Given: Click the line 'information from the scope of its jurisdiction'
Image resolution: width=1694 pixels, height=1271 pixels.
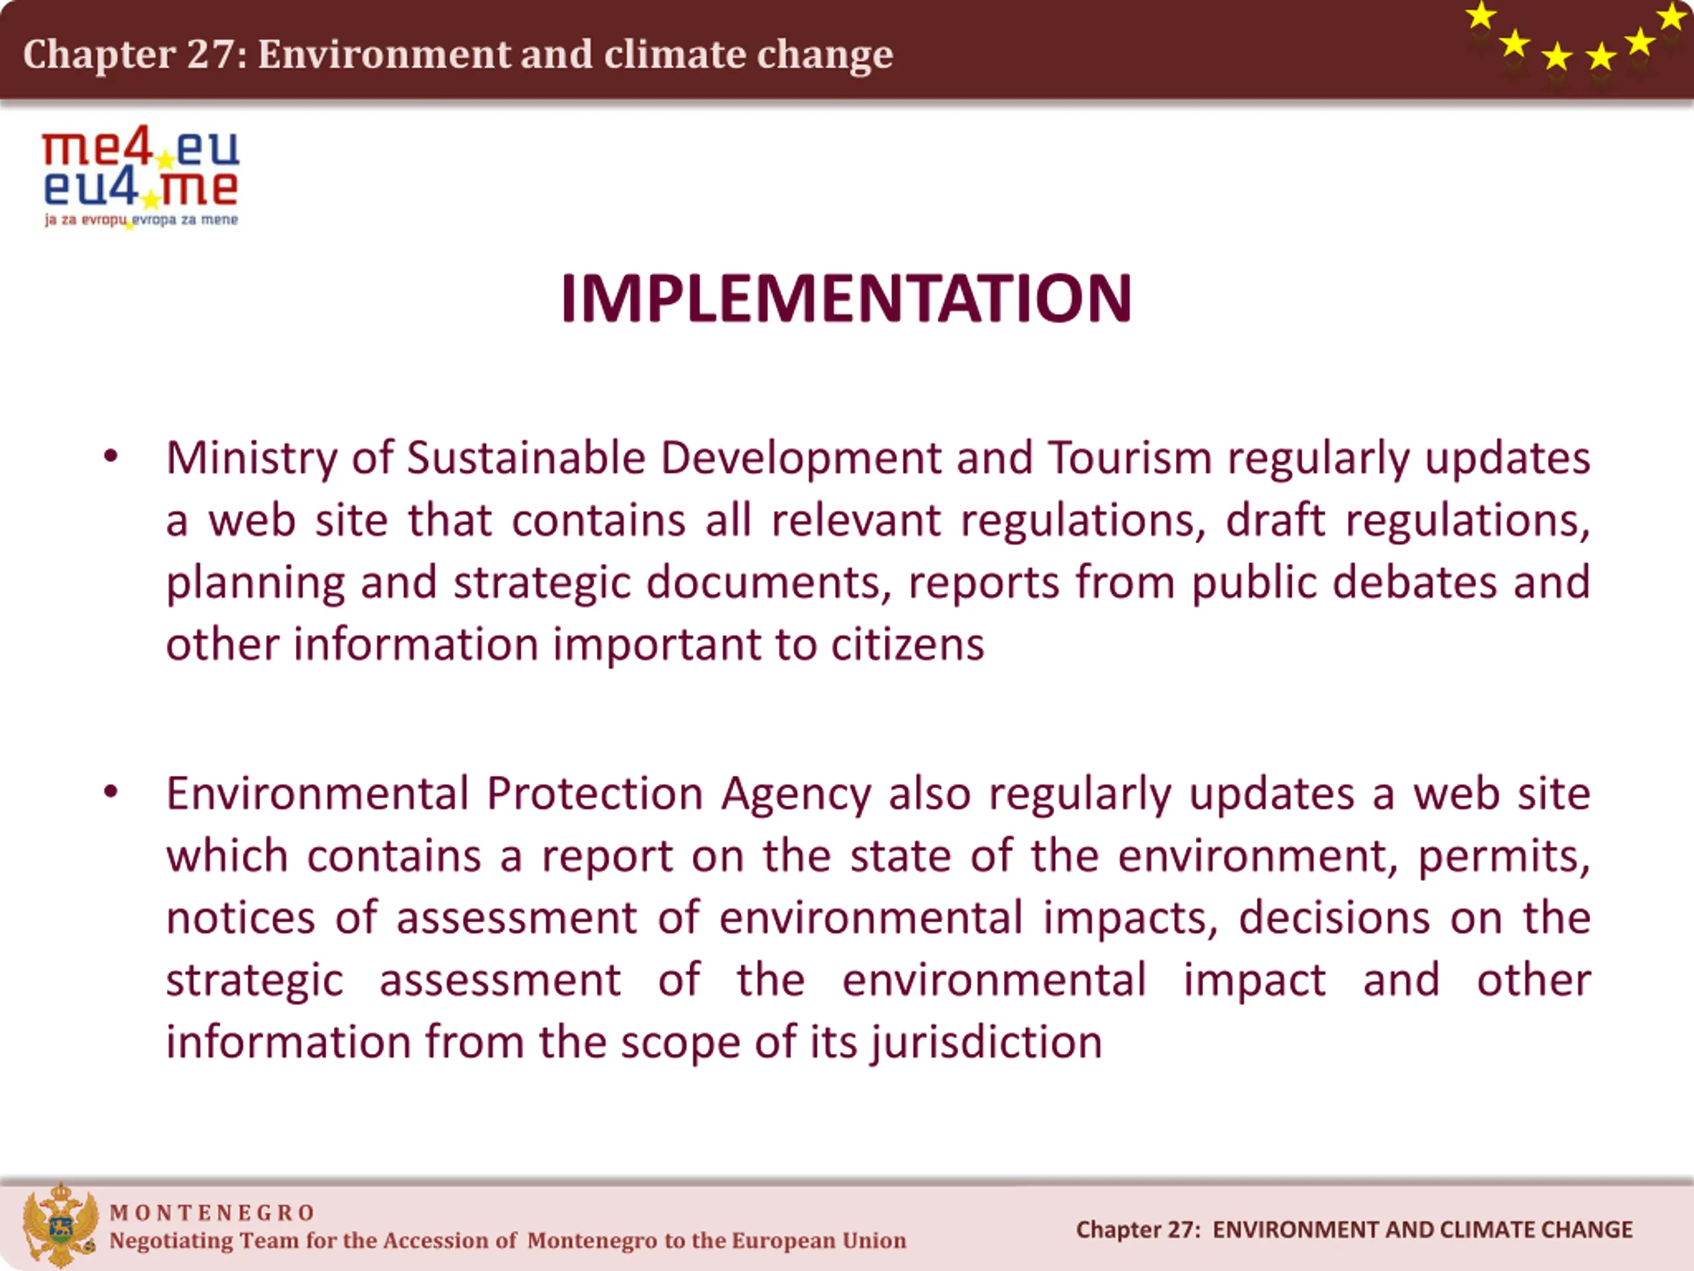Looking at the screenshot, I should click(634, 1043).
